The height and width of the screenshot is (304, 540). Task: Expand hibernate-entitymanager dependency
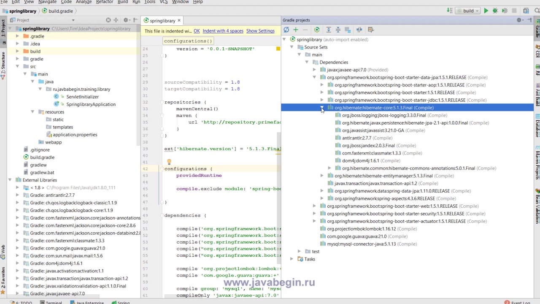(x=322, y=176)
